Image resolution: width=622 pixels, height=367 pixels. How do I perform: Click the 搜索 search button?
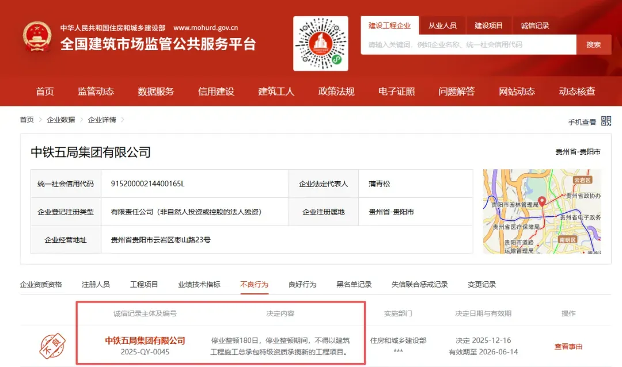tap(594, 44)
